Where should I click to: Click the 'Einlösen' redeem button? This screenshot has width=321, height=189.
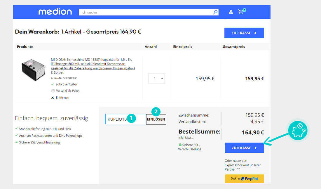point(156,119)
